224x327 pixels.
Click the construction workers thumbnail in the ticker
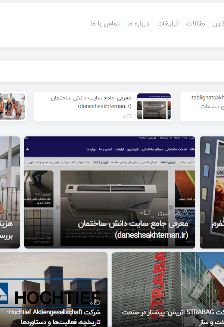12,107
